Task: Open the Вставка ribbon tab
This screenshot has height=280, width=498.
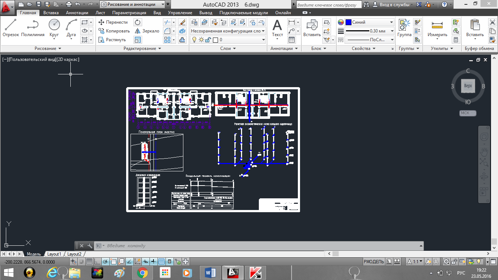Action: 51,13
